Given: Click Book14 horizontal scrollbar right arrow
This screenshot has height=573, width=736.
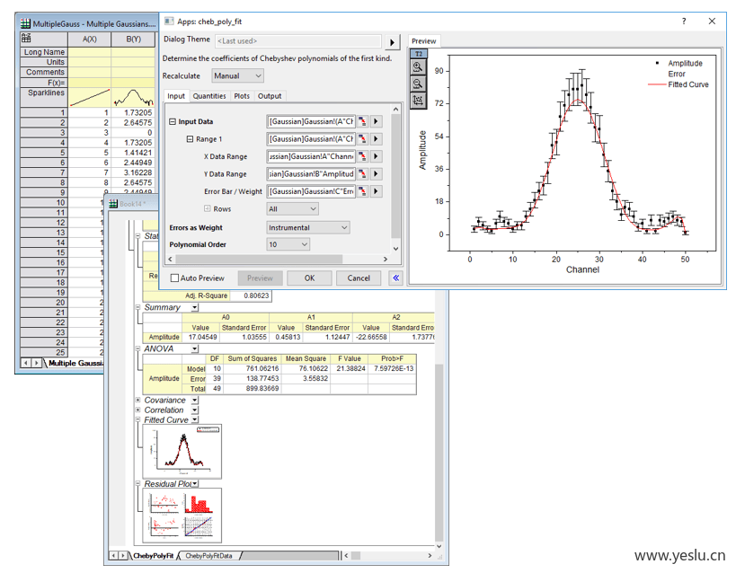Looking at the screenshot, I should (430, 556).
